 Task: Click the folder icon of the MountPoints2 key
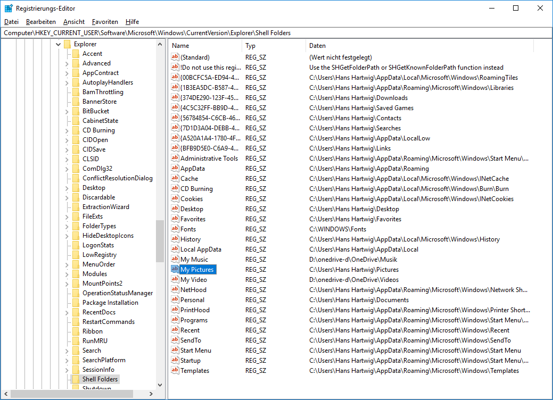[76, 284]
